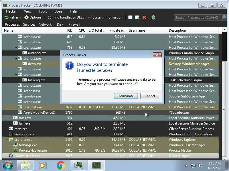Image resolution: width=229 pixels, height=171 pixels.
Task: Click the svchost.exe PID 616 icon
Action: [20, 36]
